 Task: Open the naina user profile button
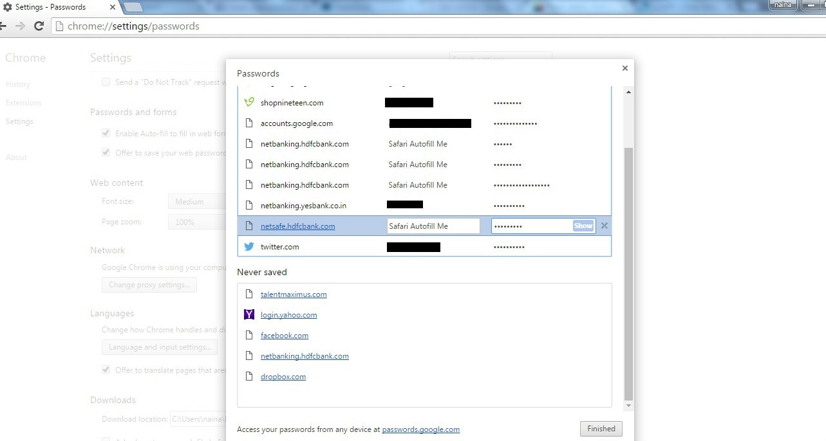[x=784, y=4]
